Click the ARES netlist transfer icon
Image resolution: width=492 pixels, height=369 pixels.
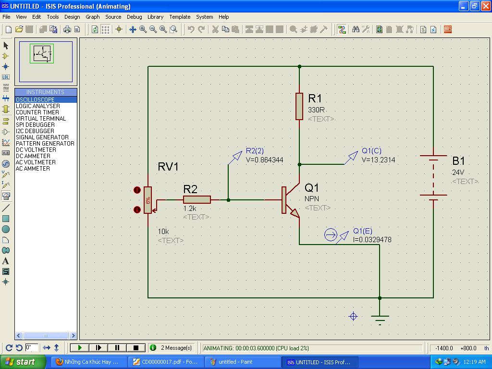point(447,29)
